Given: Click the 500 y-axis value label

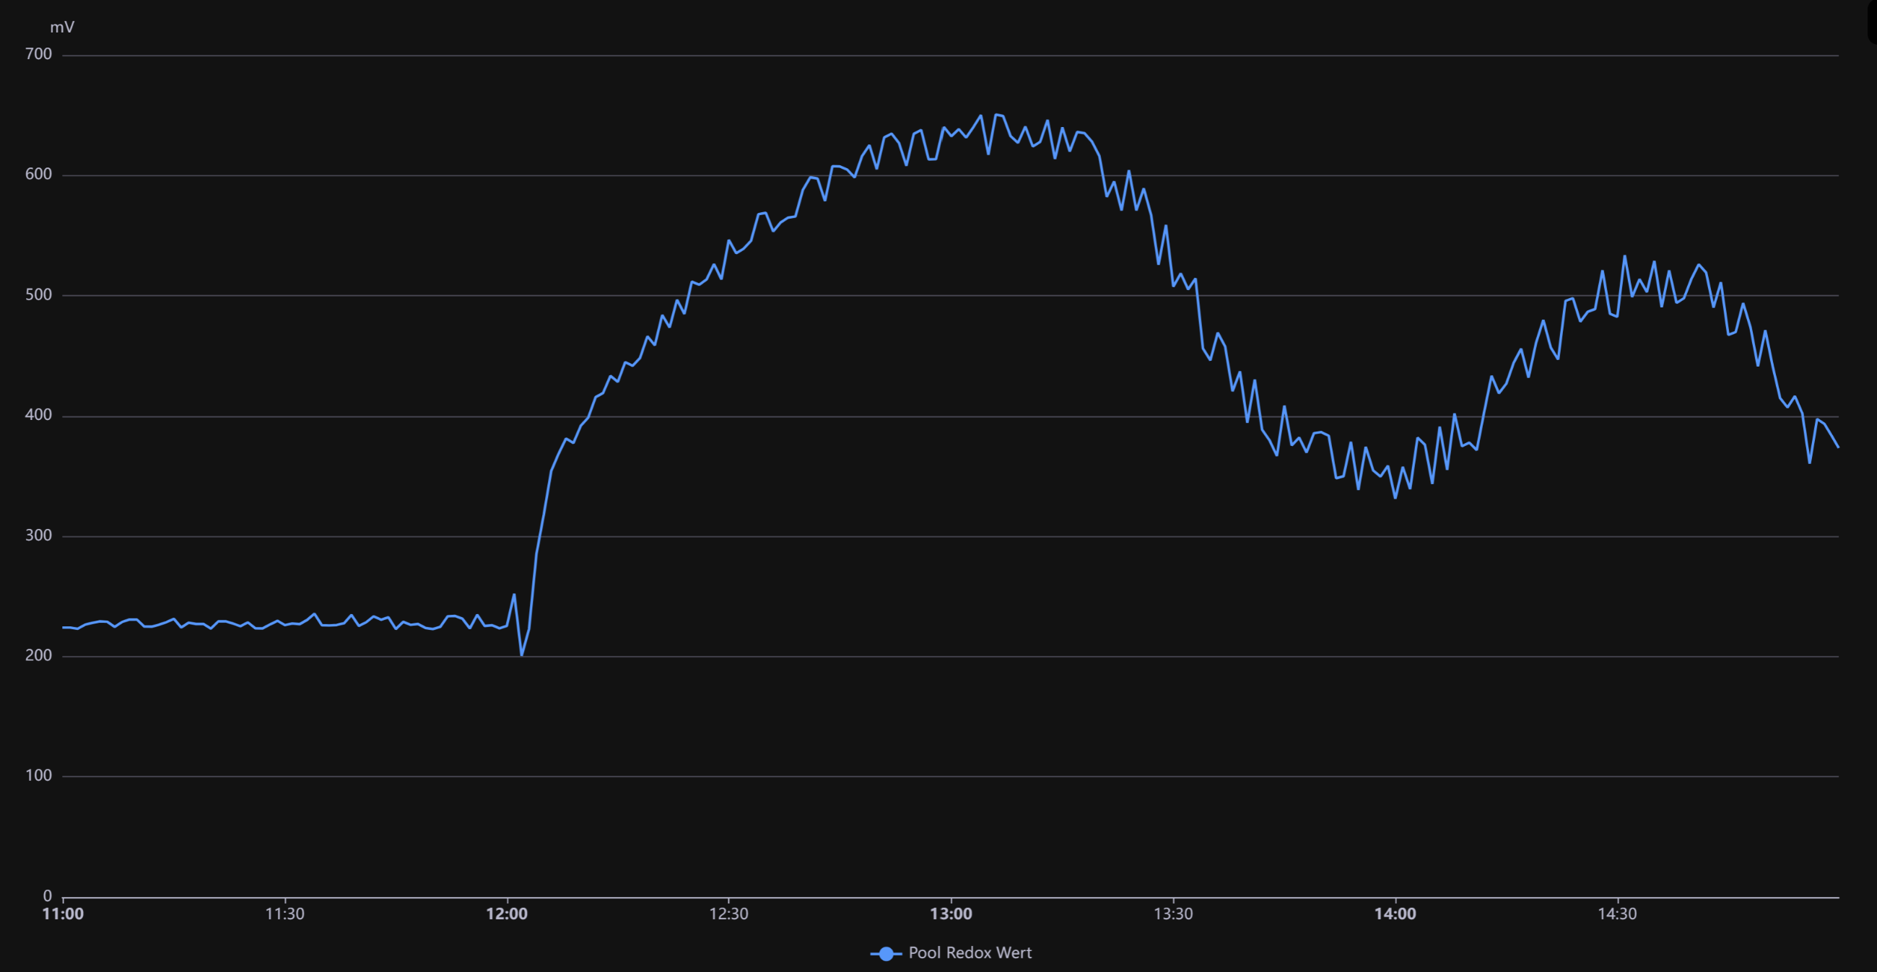Looking at the screenshot, I should (x=38, y=295).
